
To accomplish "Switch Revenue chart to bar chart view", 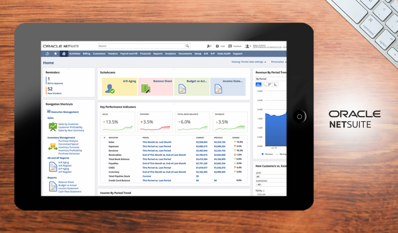I will tap(275, 84).
